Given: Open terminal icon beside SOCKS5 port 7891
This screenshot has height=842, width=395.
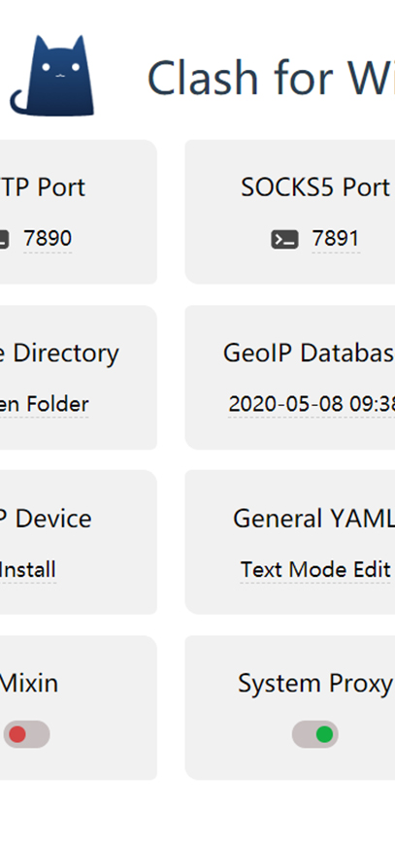Looking at the screenshot, I should [284, 239].
